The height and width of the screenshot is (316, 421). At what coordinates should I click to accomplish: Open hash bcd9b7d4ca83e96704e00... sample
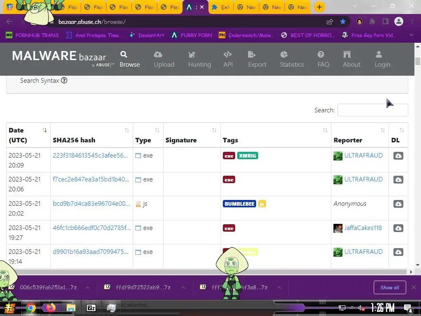click(91, 203)
